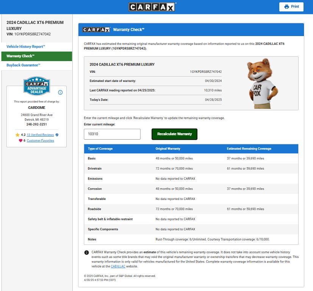Click the 10,310 miles reading value
The image size is (313, 291).
[x=213, y=90]
